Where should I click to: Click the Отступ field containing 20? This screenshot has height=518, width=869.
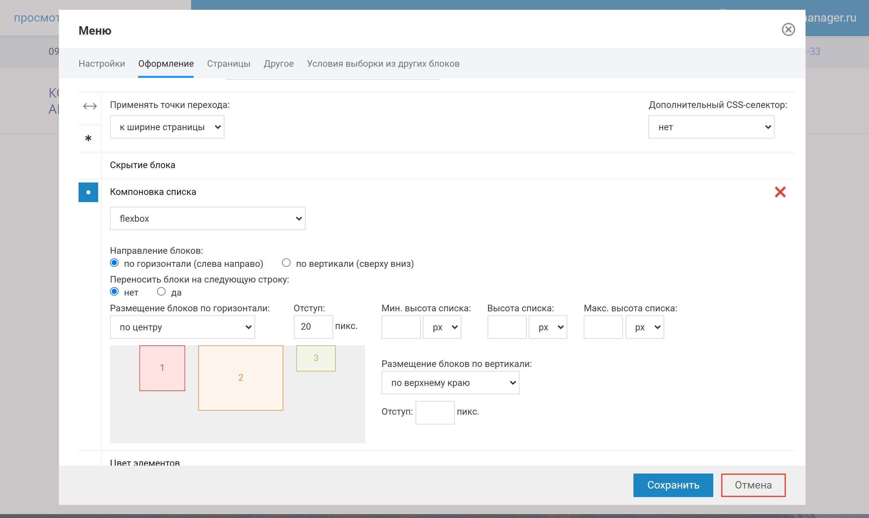point(313,327)
